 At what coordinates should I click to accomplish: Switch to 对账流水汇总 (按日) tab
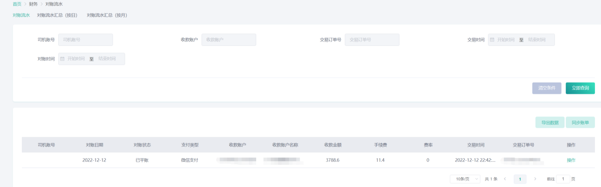click(57, 15)
